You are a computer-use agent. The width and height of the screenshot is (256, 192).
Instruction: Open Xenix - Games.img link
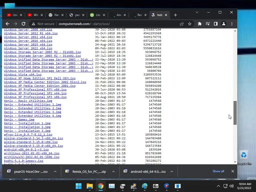pyautogui.click(x=19, y=120)
